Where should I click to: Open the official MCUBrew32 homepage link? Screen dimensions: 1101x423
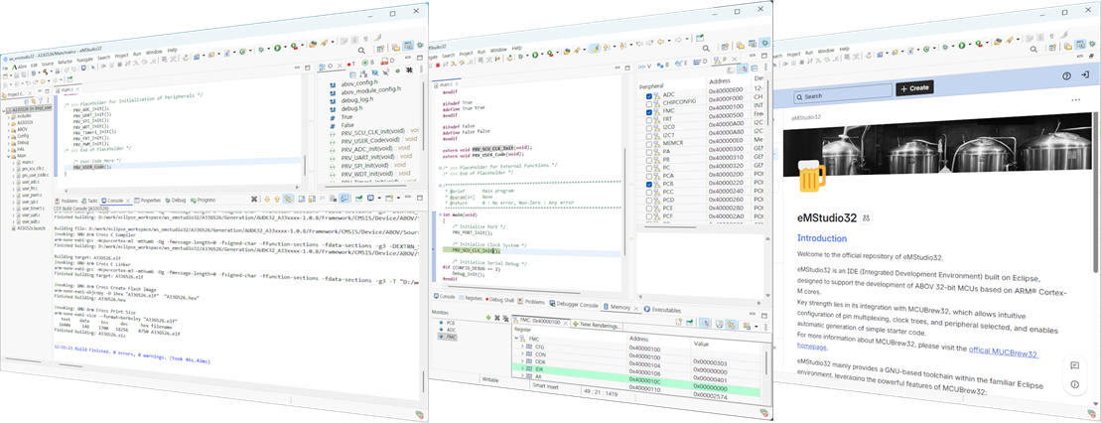1004,353
